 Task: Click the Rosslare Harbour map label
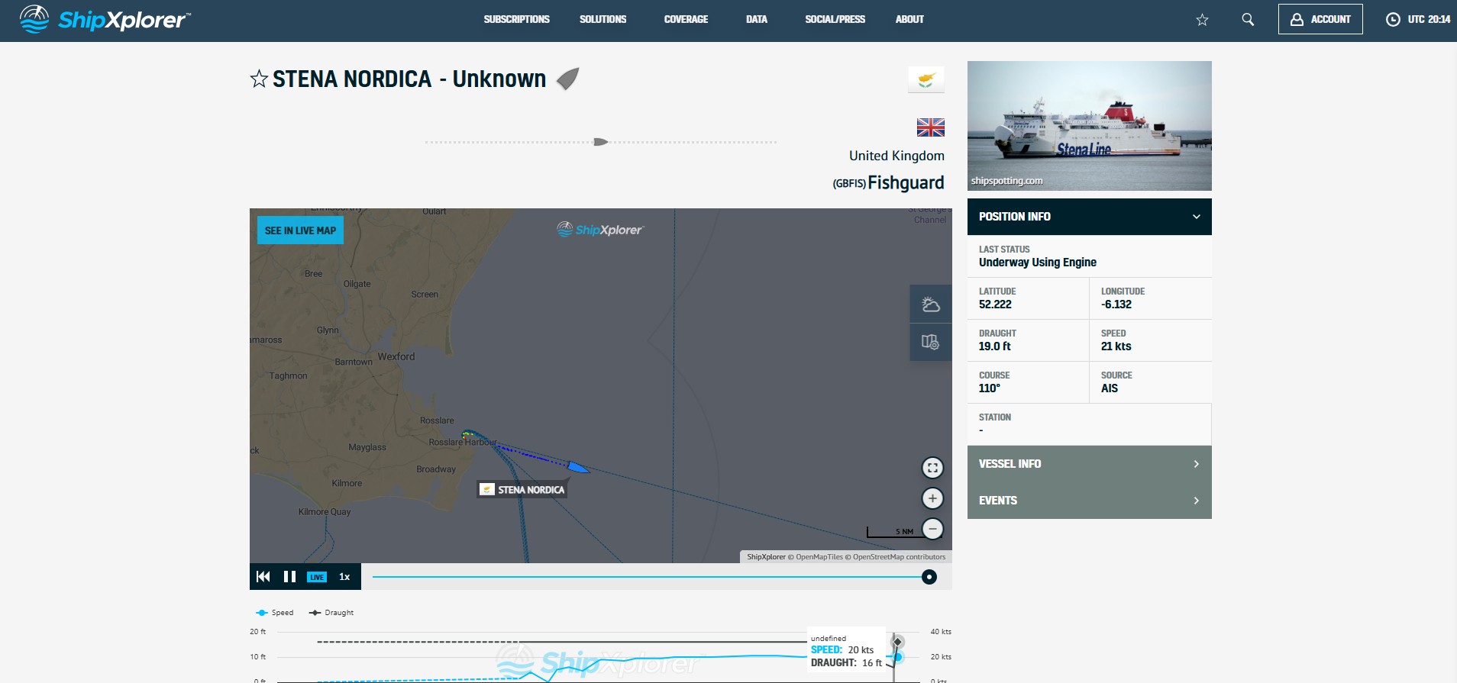463,442
